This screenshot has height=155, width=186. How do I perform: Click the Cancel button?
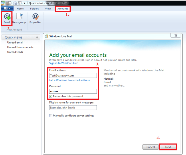(151, 147)
